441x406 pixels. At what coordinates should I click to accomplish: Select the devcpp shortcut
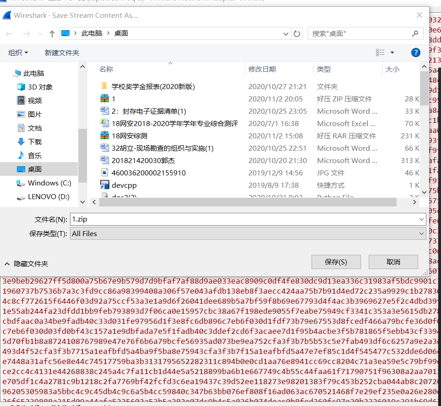pyautogui.click(x=124, y=185)
